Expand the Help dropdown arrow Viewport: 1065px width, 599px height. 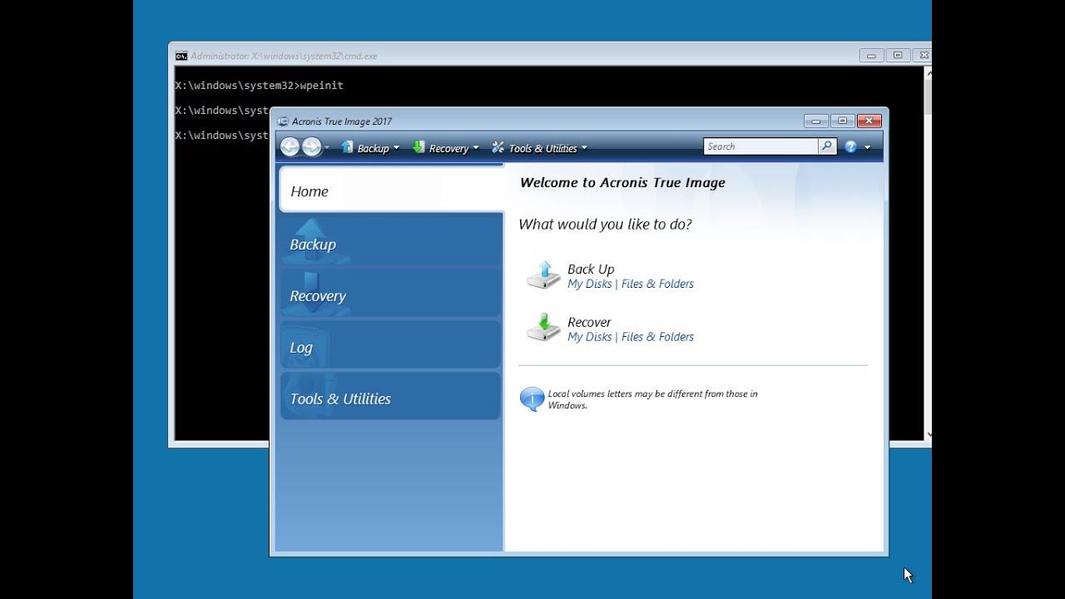pyautogui.click(x=868, y=147)
